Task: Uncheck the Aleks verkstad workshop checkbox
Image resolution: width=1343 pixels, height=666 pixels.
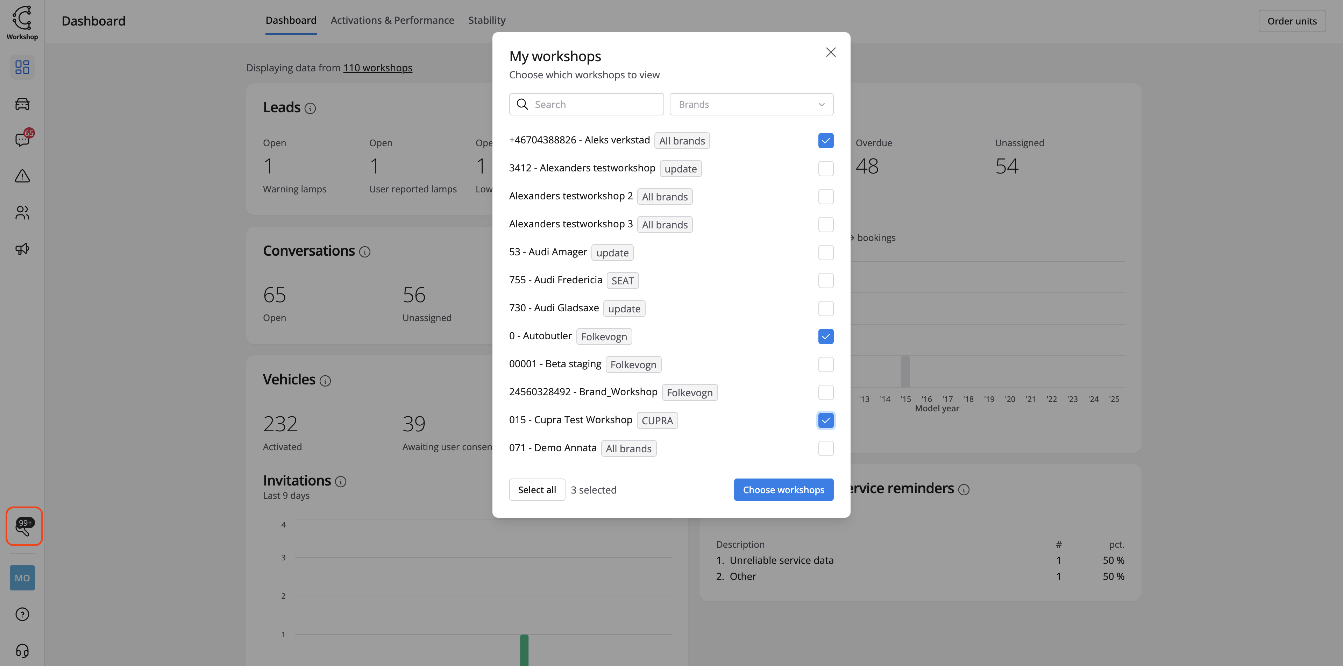Action: pyautogui.click(x=825, y=141)
